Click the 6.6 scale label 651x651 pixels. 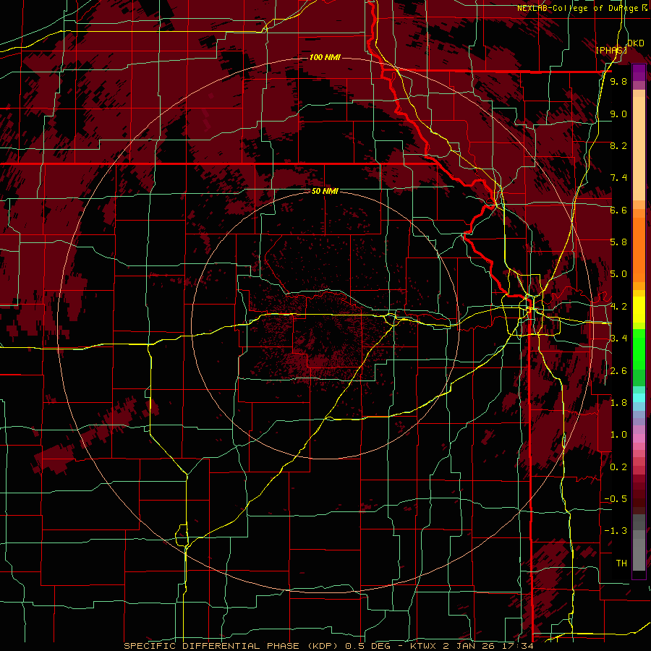click(x=618, y=210)
